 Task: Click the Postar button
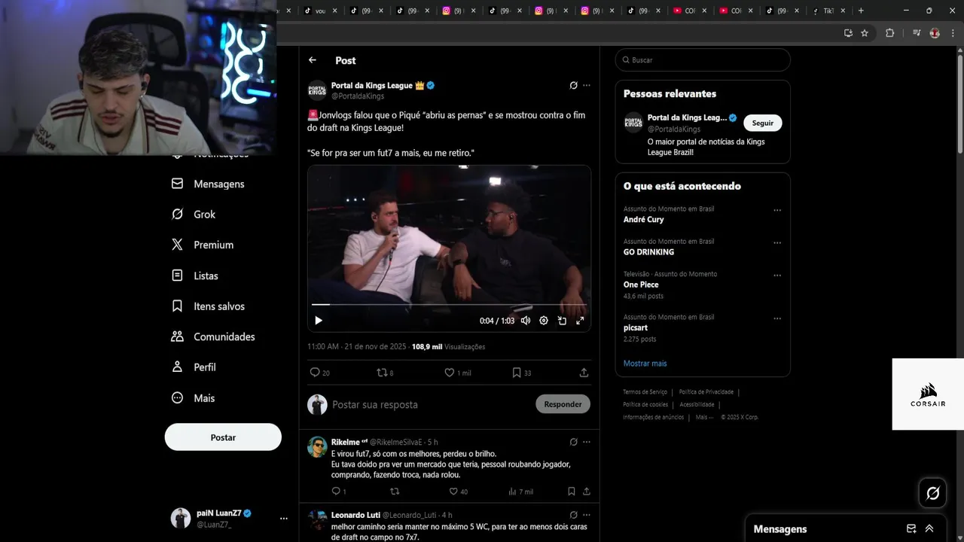click(223, 437)
